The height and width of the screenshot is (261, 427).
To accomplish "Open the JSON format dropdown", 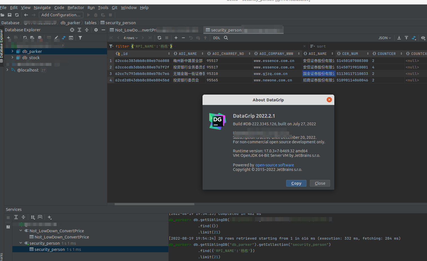I will (384, 38).
